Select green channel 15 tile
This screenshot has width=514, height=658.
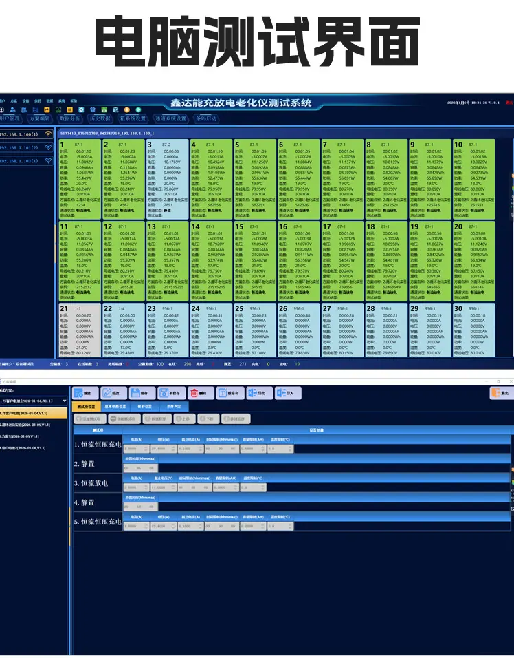coord(255,261)
